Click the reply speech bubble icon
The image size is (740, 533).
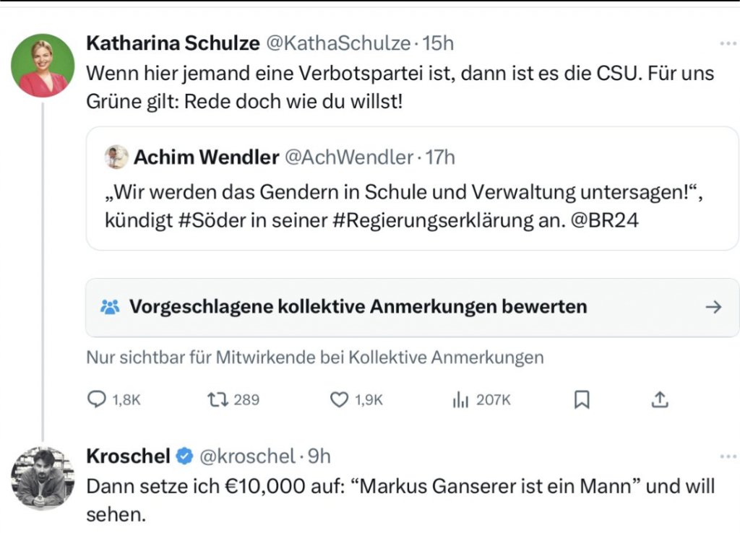[x=97, y=399]
